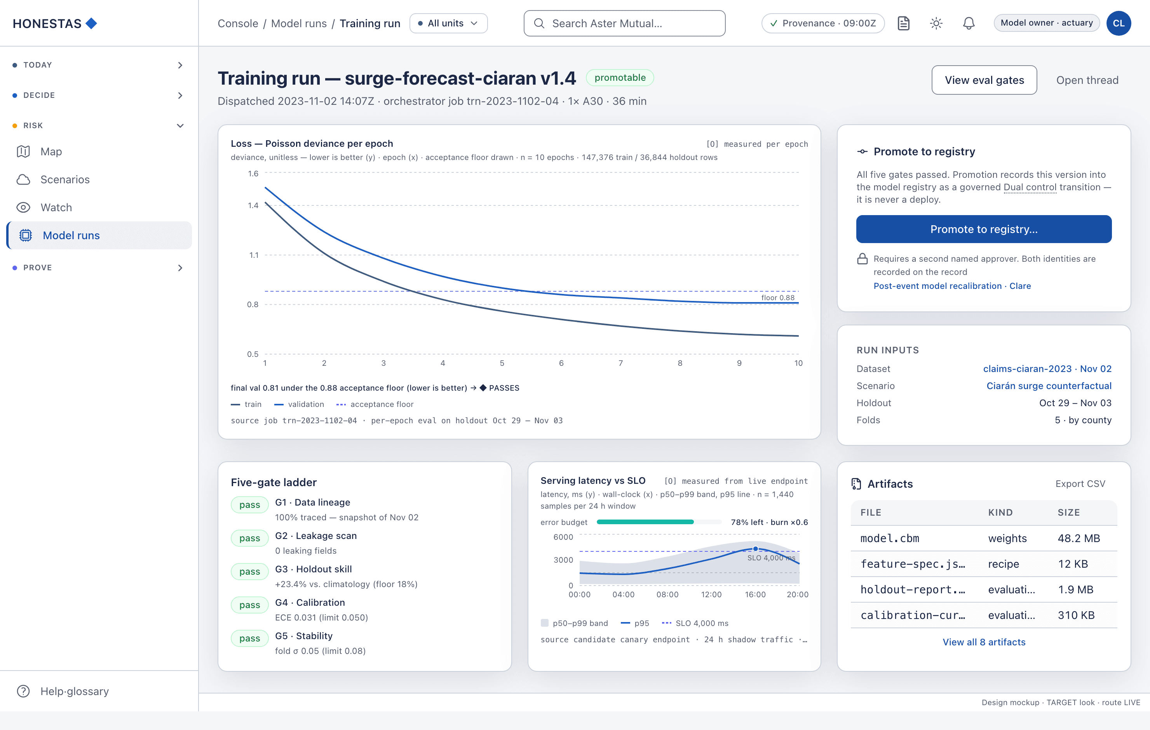Open the document notes icon in header
1150x730 pixels.
pos(903,23)
